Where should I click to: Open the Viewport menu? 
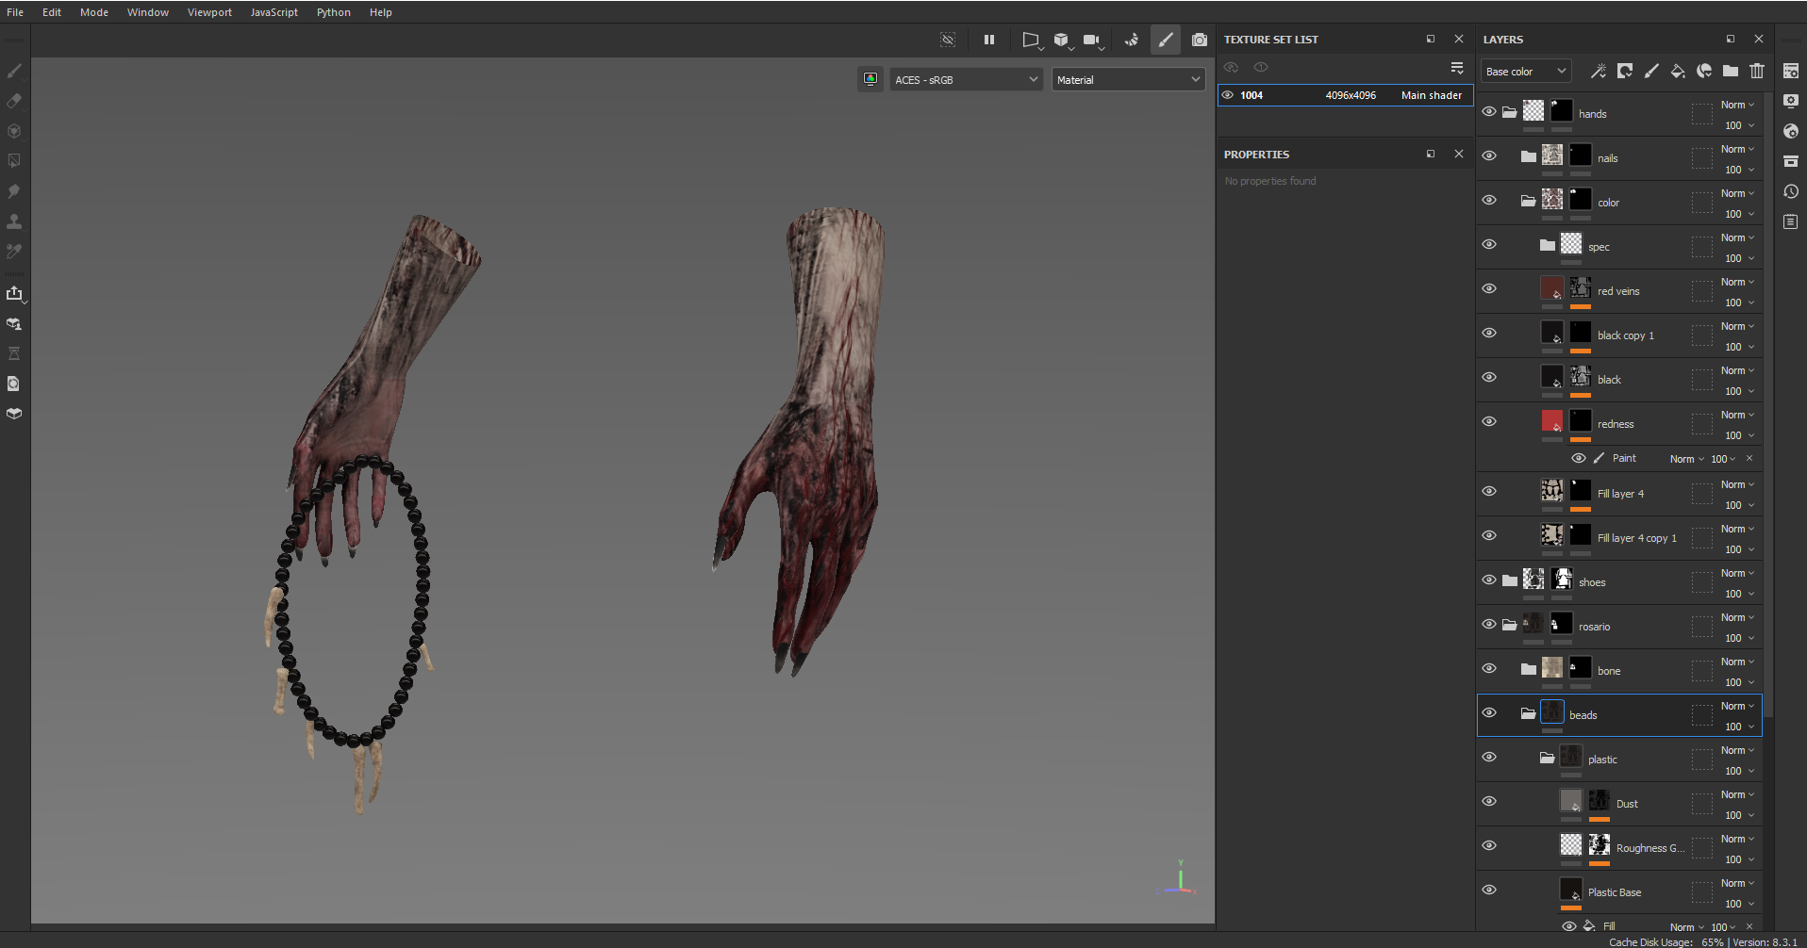pos(209,12)
